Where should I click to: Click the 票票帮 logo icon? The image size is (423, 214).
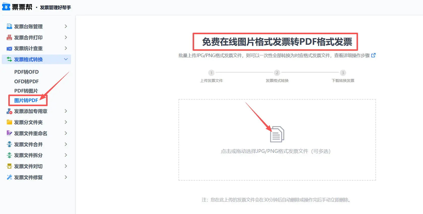tap(6, 7)
